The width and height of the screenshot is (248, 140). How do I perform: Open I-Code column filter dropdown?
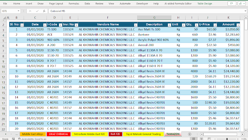coord(60,25)
